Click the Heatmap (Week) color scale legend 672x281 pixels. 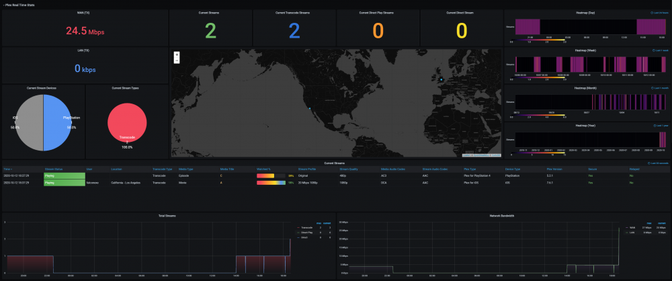point(538,79)
